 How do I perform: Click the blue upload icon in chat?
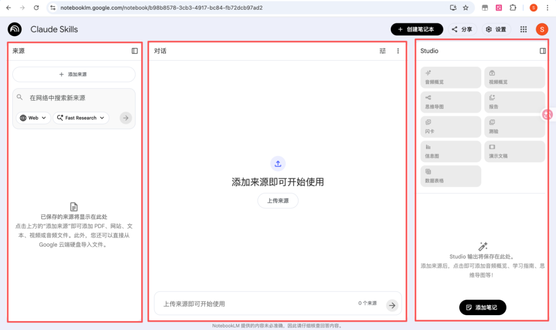tap(278, 163)
